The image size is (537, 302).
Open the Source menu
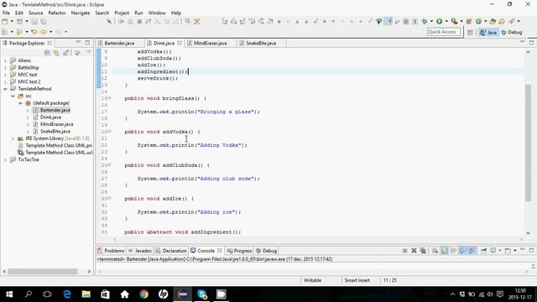click(35, 13)
